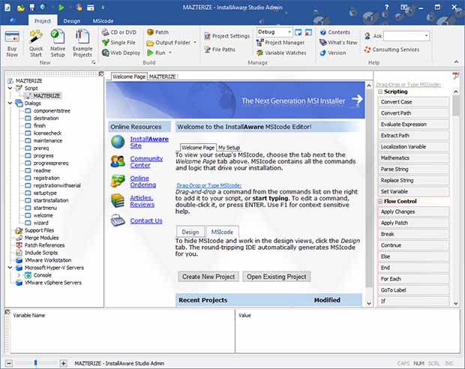Open the Output Folder

(169, 43)
